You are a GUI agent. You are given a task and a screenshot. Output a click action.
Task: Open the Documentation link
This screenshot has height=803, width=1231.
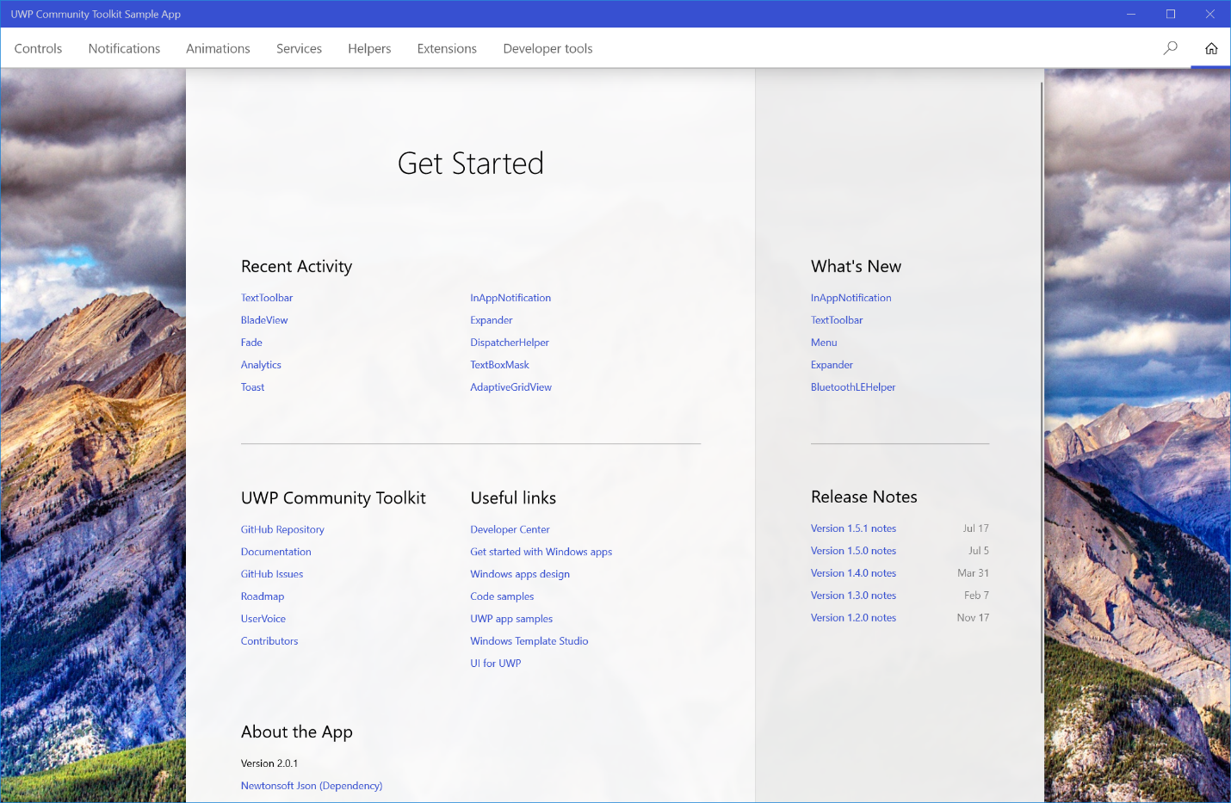click(x=275, y=552)
